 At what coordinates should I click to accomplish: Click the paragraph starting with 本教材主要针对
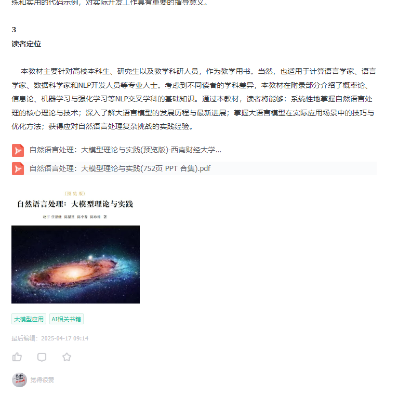point(194,99)
